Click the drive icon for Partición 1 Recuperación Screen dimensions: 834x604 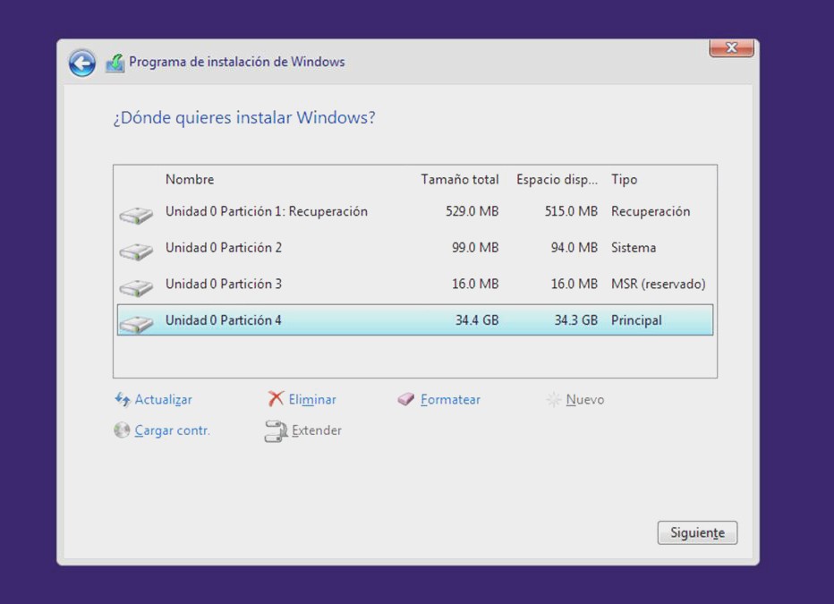pos(136,215)
